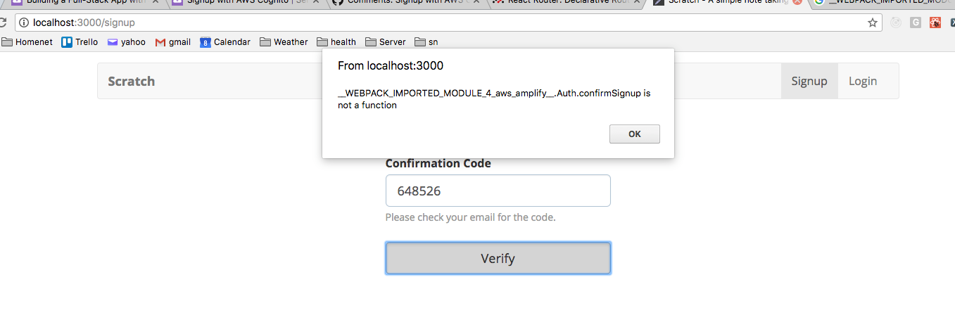Go to the Scratch brand home link
955x327 pixels.
click(x=132, y=81)
